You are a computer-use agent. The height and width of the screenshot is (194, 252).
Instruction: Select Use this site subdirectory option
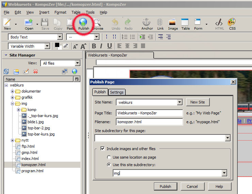point(109,165)
